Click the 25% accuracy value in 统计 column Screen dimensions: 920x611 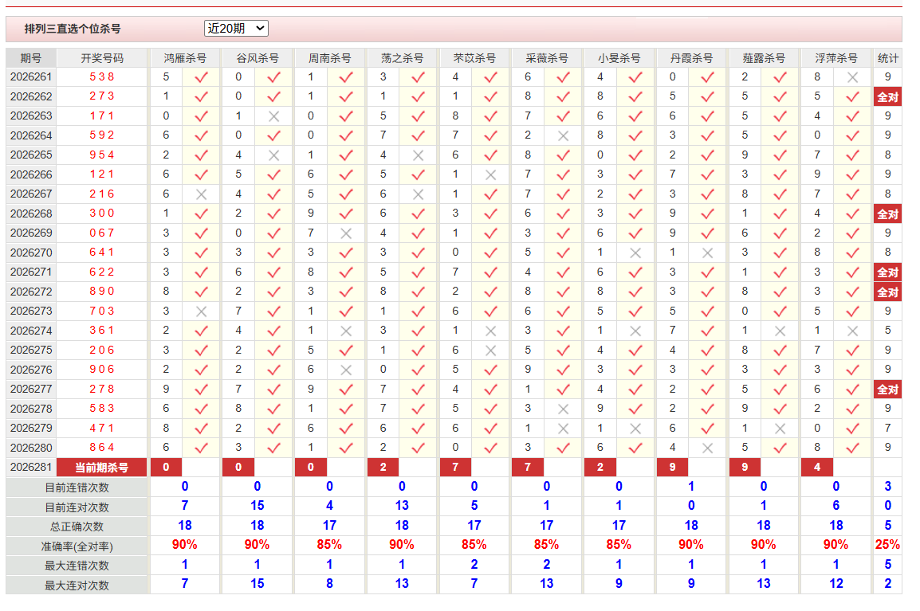[888, 545]
